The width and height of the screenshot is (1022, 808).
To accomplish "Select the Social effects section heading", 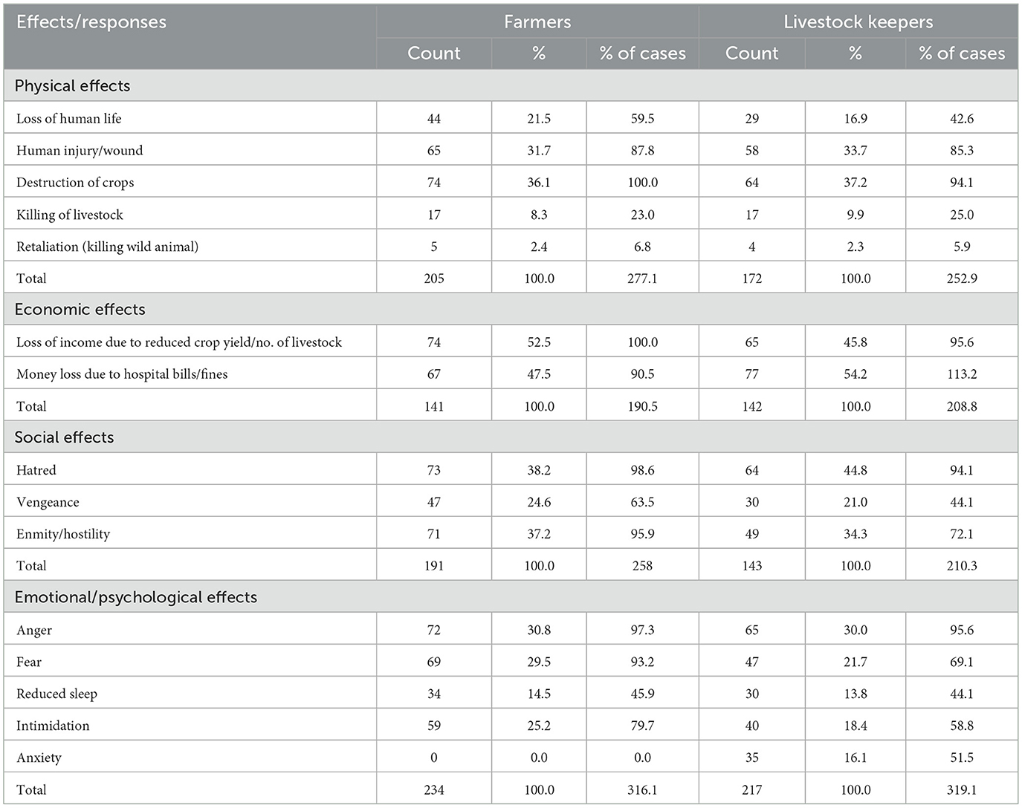I will pos(65,437).
